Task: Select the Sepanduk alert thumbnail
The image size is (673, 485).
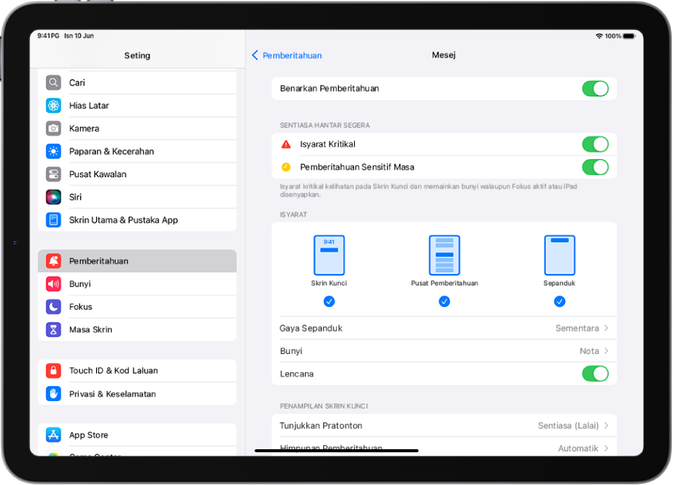Action: point(559,255)
